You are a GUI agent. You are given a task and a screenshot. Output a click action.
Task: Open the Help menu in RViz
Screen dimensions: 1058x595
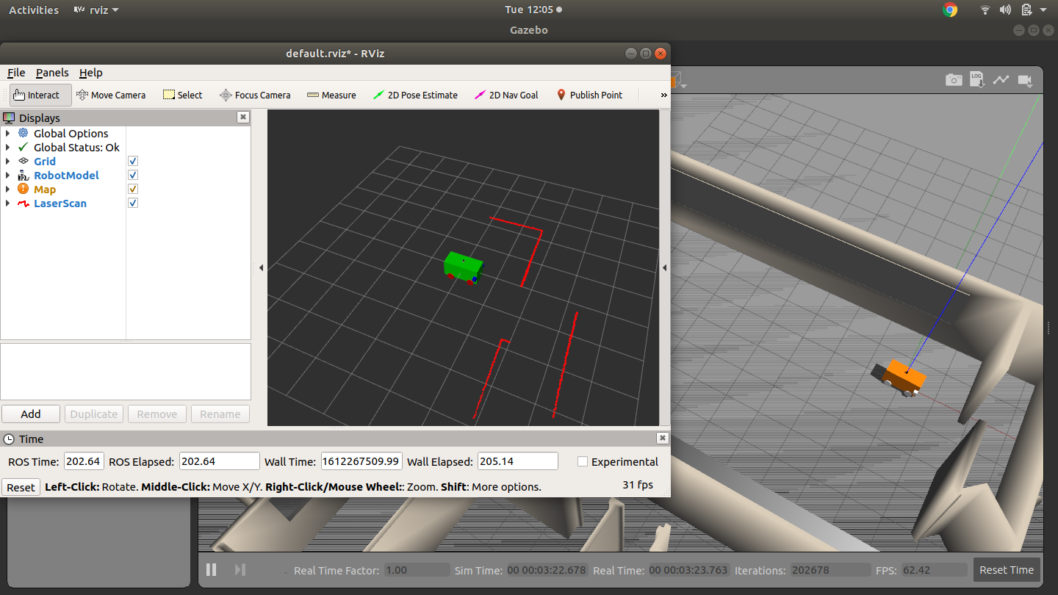click(x=91, y=73)
